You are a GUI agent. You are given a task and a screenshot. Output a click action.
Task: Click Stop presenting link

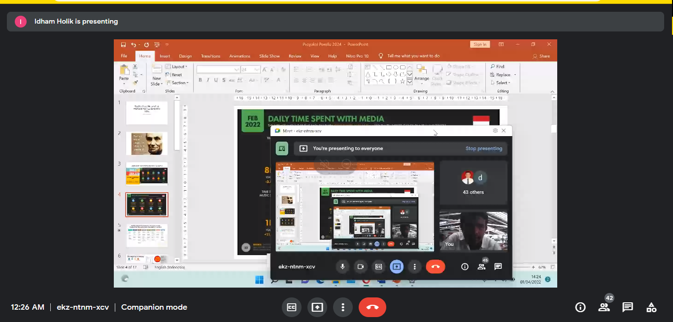[x=483, y=148]
